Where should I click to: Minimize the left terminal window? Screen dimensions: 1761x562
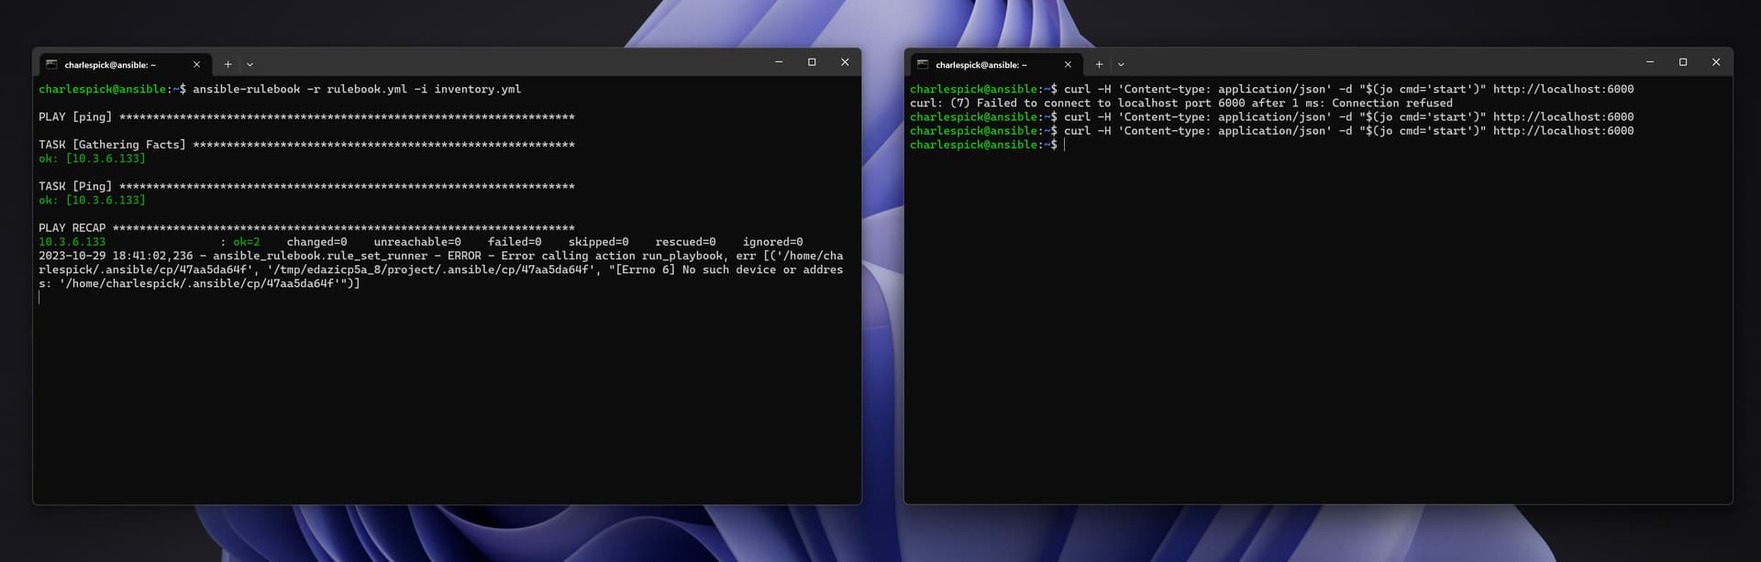[779, 61]
